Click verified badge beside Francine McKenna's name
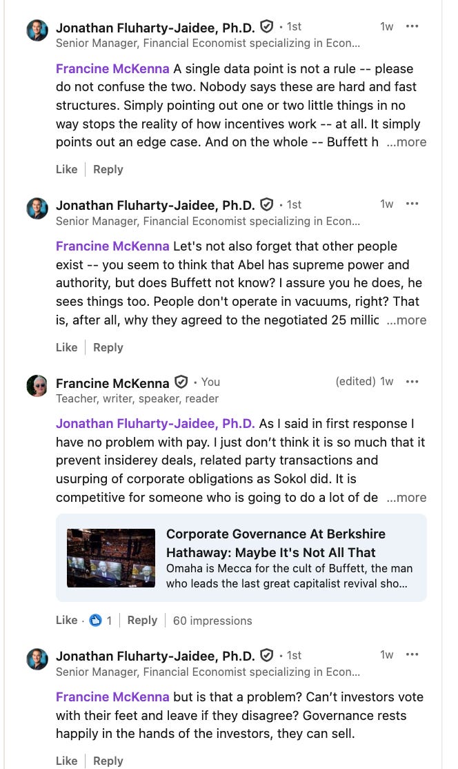 181,382
